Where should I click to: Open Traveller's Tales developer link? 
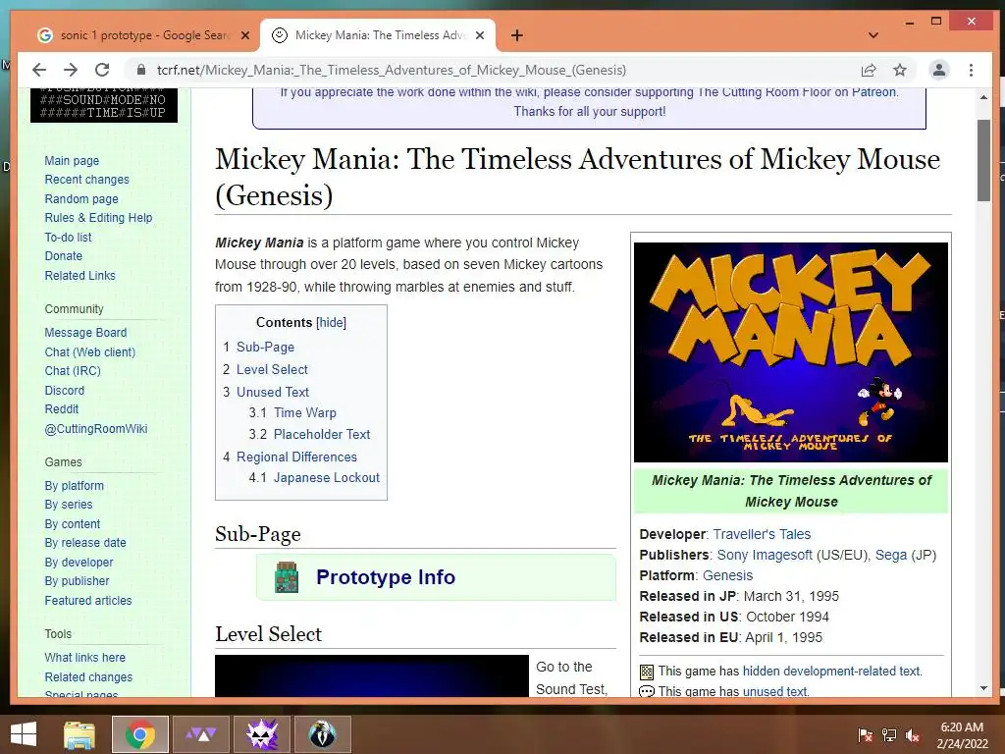762,534
